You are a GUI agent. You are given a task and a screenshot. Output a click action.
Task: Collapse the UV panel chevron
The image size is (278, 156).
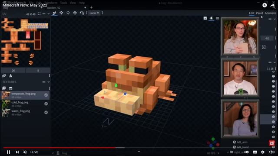click(x=48, y=13)
